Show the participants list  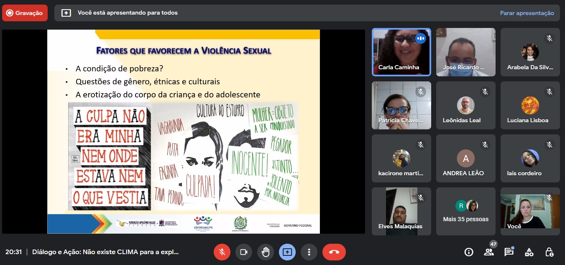(488, 252)
